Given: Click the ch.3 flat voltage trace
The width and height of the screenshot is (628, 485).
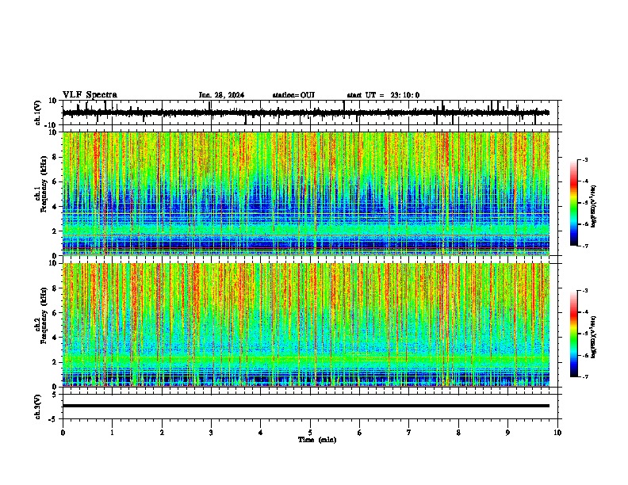Looking at the screenshot, I should pyautogui.click(x=305, y=406).
